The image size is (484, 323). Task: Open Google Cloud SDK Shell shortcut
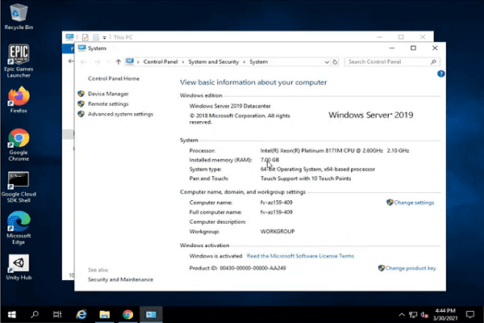pos(19,187)
